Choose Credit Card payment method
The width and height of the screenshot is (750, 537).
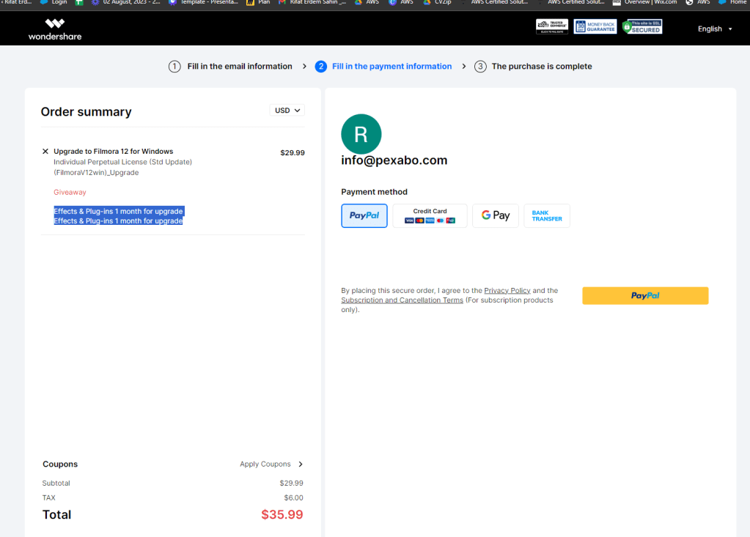[430, 215]
